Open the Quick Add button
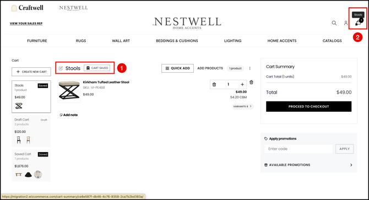The height and width of the screenshot is (200, 369). 178,68
